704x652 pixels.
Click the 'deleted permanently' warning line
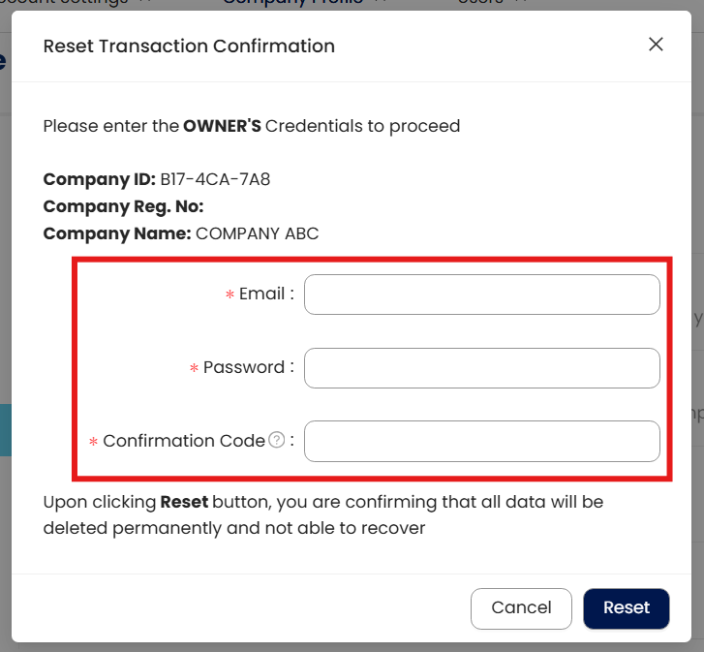pyautogui.click(x=234, y=529)
